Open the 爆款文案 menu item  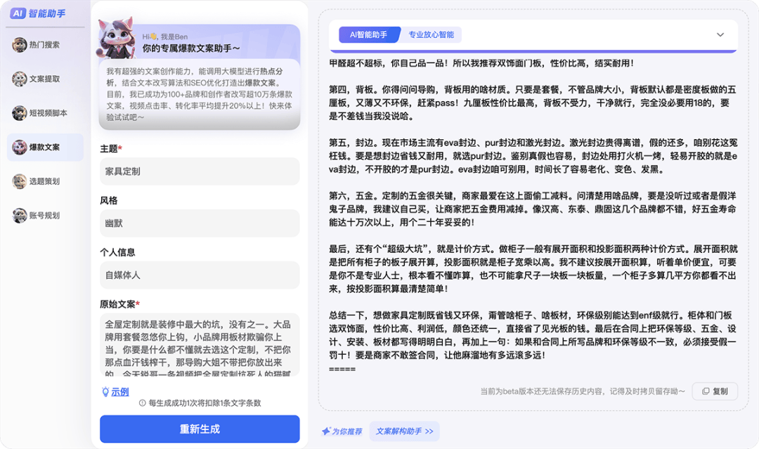pos(45,148)
